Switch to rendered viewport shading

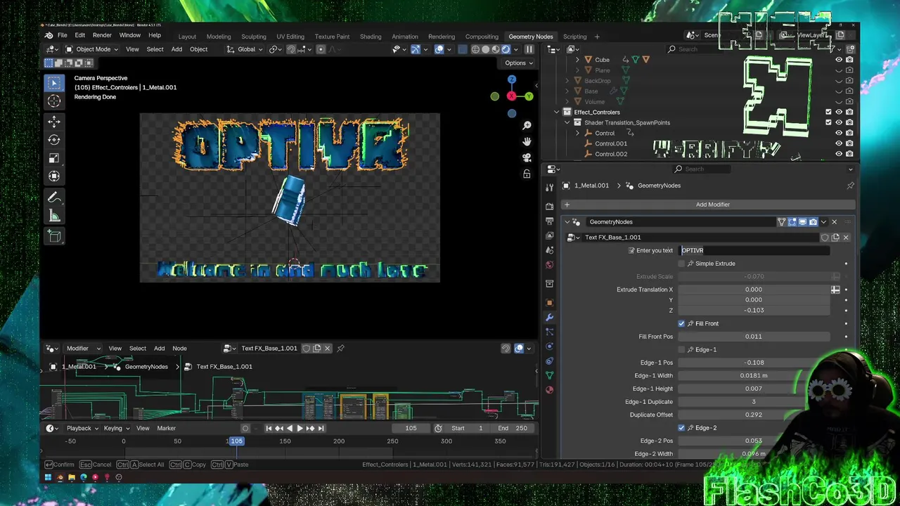tap(506, 49)
